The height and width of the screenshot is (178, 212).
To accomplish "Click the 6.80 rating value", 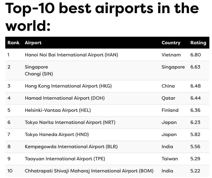I will [x=196, y=55].
